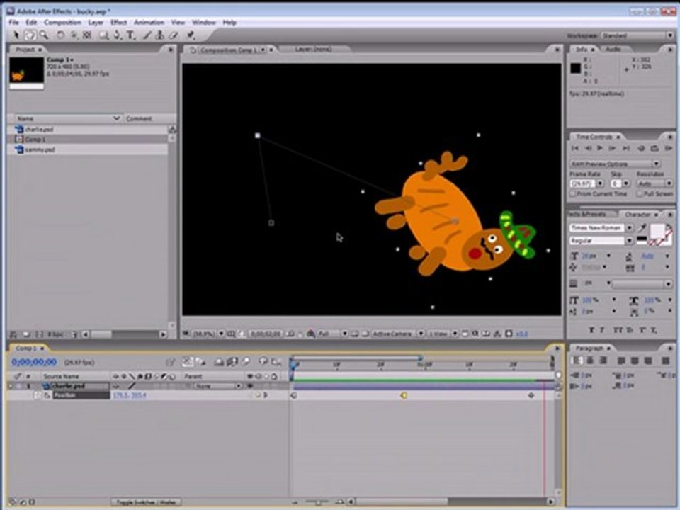
Task: Toggle the Position stopwatch
Action: 47,395
